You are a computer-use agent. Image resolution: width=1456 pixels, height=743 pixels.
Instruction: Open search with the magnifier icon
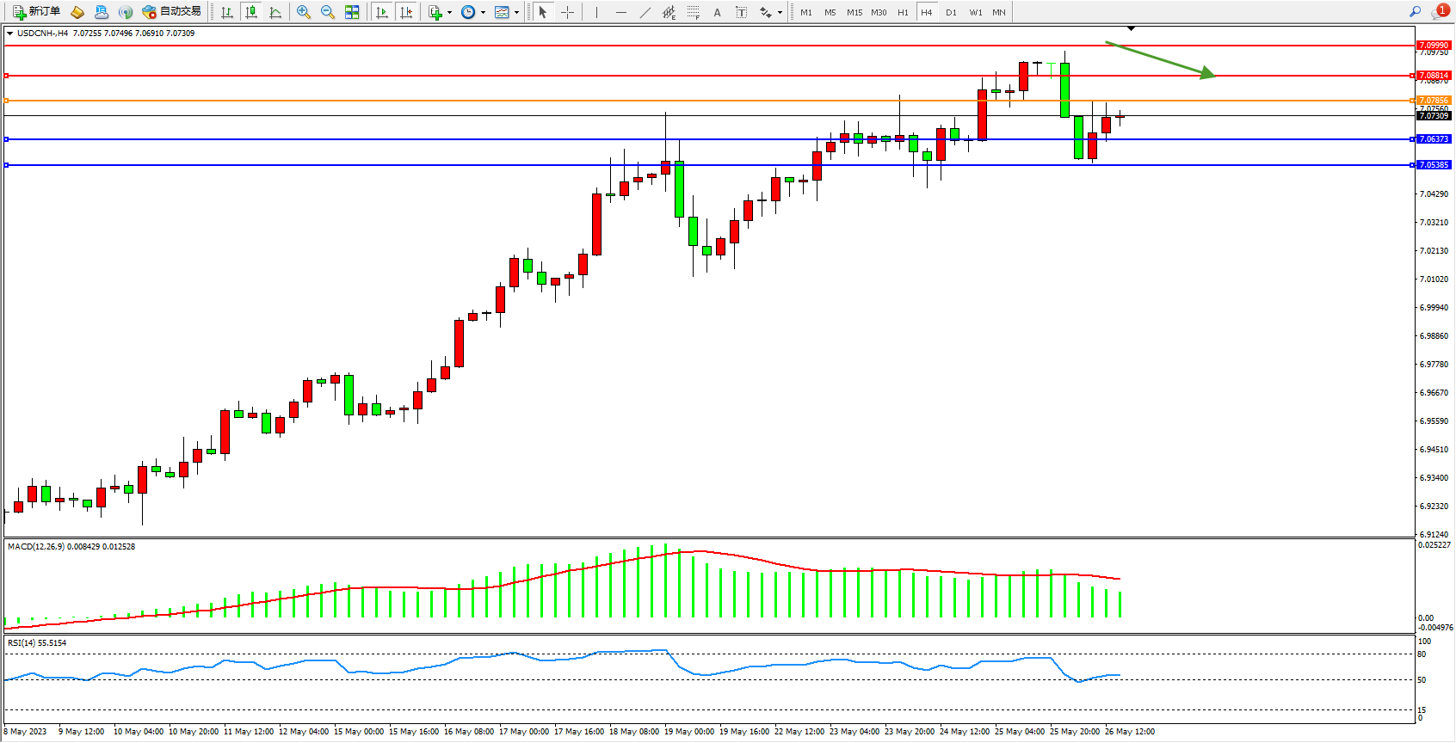(1415, 12)
